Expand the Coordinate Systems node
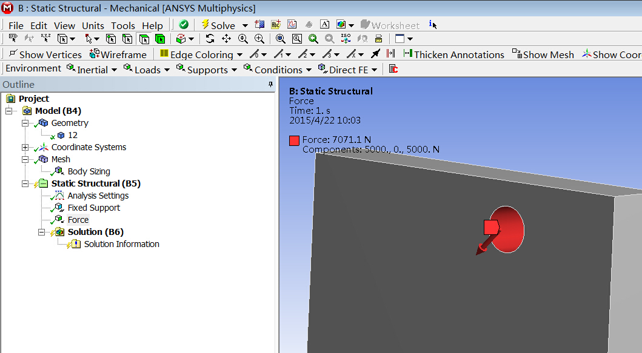Viewport: 642px width, 353px height. click(x=25, y=147)
